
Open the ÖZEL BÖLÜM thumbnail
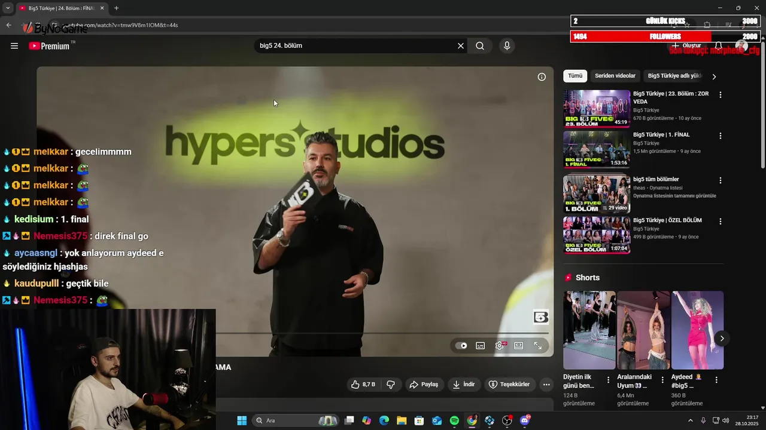click(x=597, y=235)
